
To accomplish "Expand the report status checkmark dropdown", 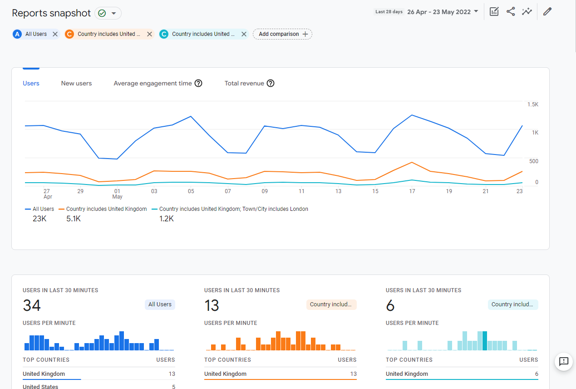I will (x=108, y=13).
